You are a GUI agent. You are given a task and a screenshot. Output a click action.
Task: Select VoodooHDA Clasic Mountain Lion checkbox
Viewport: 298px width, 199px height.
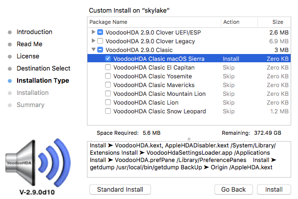click(108, 94)
